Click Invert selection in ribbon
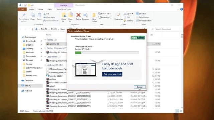214x120 pixels. [x=144, y=21]
